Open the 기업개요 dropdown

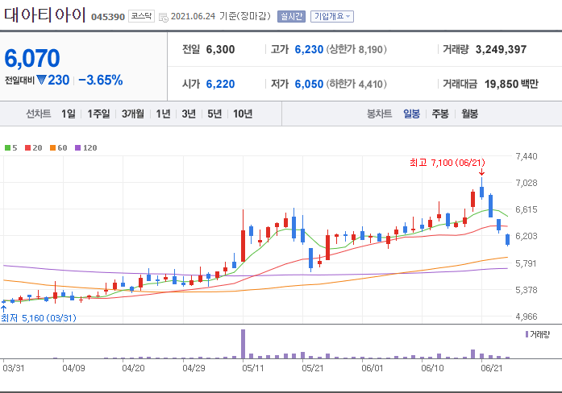point(332,16)
